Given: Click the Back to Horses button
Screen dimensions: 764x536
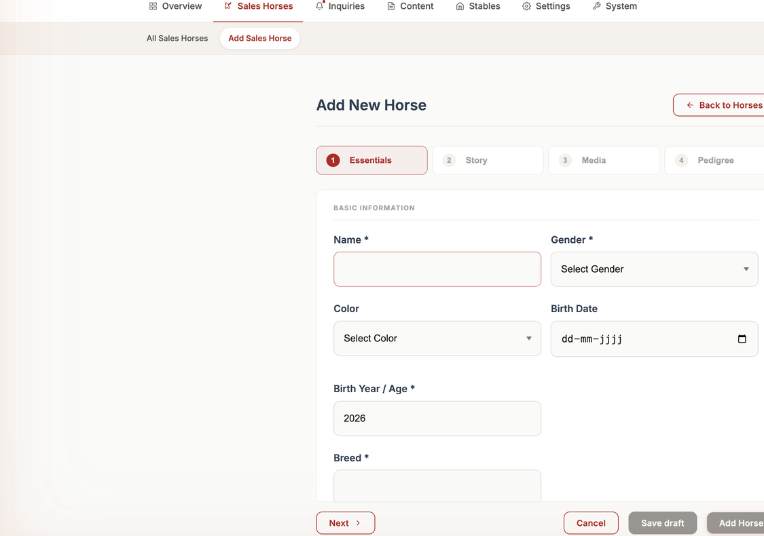Looking at the screenshot, I should [x=718, y=105].
